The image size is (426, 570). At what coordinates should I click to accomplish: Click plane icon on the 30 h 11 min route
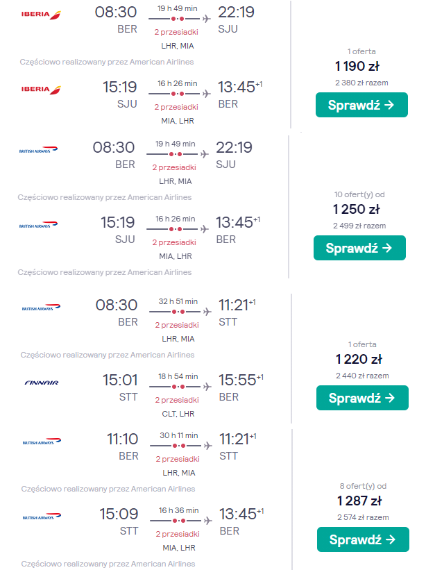(207, 446)
